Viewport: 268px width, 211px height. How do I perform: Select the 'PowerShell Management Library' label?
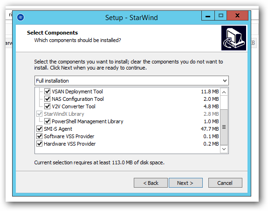click(x=87, y=121)
